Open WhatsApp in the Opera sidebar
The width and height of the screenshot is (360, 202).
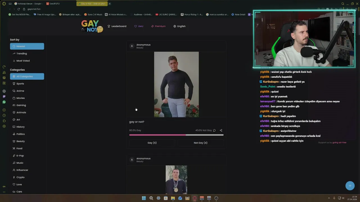pos(4,102)
